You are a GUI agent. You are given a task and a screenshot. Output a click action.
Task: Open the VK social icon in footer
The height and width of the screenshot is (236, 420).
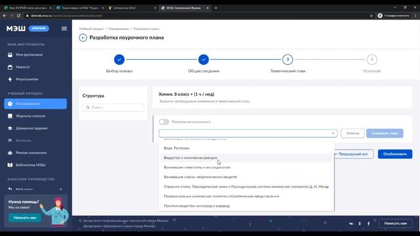[x=351, y=224]
